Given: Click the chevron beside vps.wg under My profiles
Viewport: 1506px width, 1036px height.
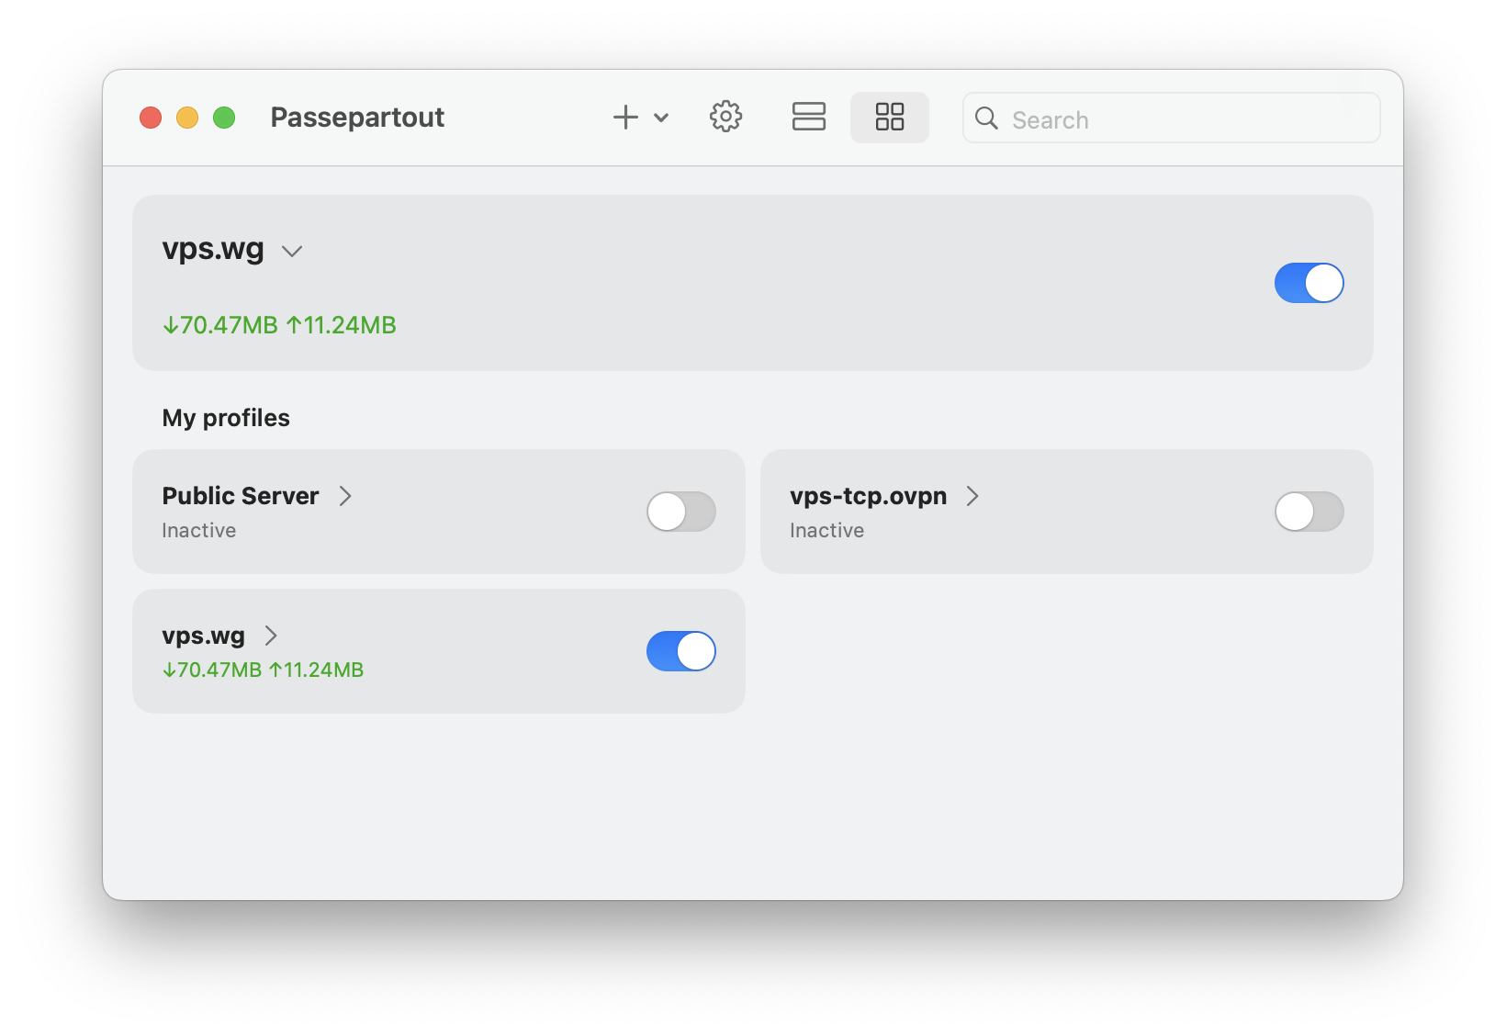Looking at the screenshot, I should [x=271, y=636].
